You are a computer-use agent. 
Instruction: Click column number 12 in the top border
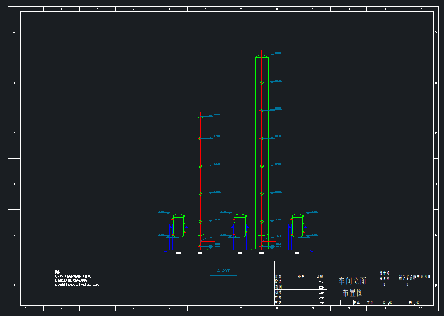pos(421,9)
